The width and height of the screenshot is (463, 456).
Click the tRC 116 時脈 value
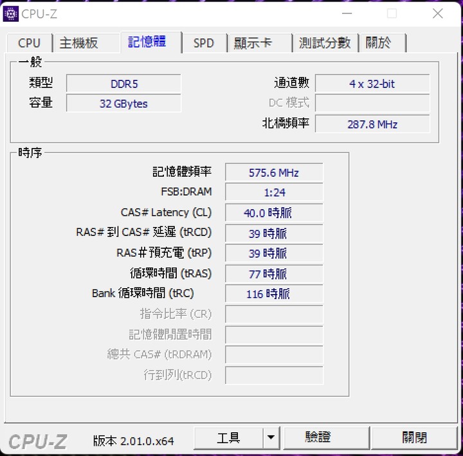[274, 294]
